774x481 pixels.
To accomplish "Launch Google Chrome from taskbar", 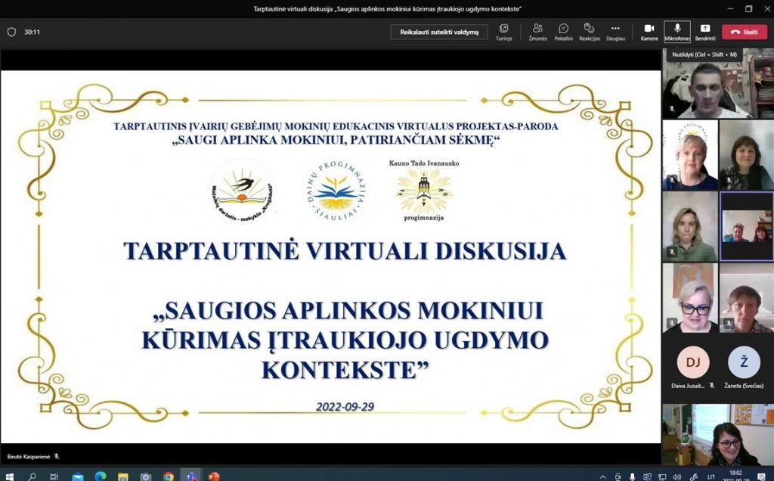I will 169,476.
